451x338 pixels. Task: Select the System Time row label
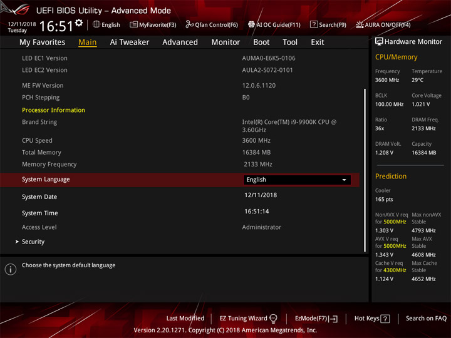tap(39, 213)
